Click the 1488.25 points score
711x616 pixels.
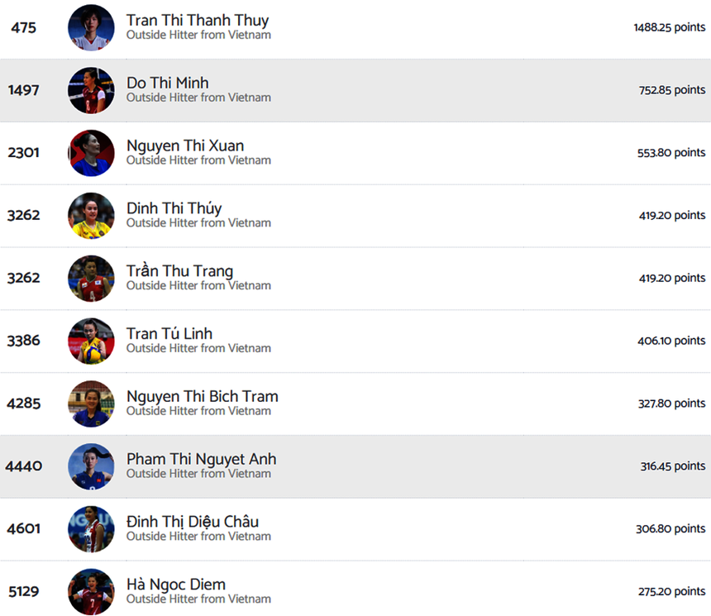(x=669, y=27)
